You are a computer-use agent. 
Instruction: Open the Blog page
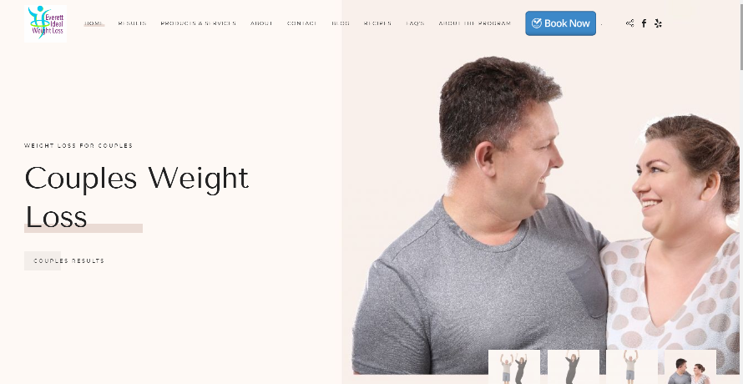click(x=341, y=23)
